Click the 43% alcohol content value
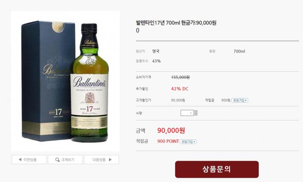The width and height of the screenshot is (303, 182). (156, 61)
